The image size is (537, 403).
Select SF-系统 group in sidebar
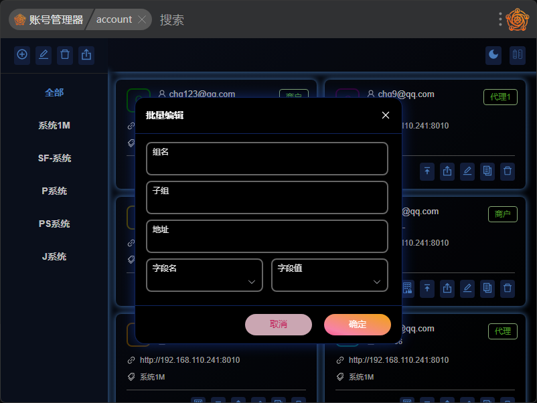click(x=54, y=158)
